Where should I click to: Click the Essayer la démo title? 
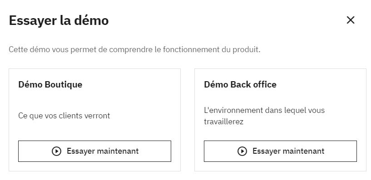point(59,20)
